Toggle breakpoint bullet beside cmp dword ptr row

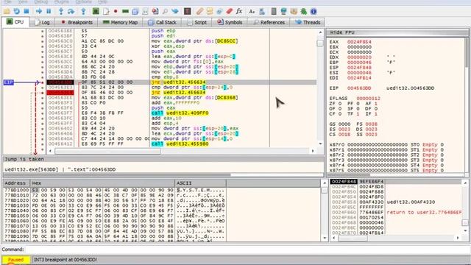43,87
